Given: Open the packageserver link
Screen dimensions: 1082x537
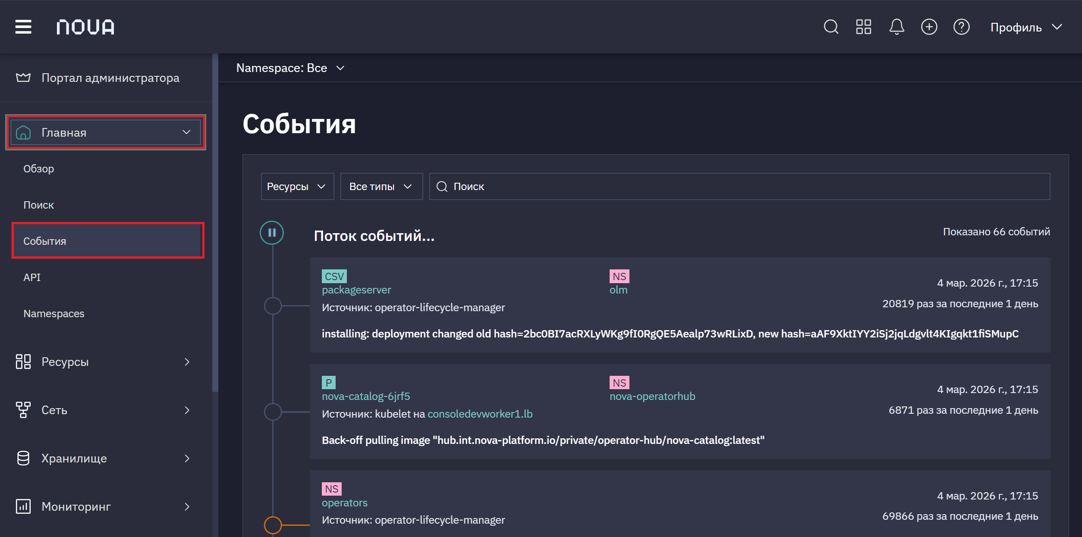Looking at the screenshot, I should (356, 290).
